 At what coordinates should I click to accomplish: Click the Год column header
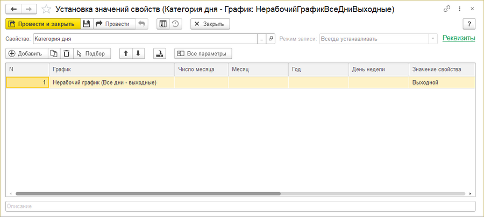(318, 69)
